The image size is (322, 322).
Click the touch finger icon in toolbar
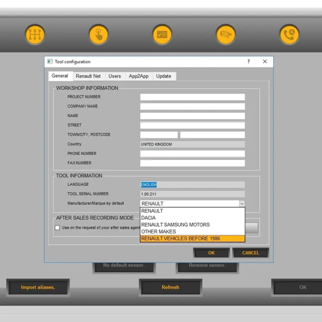[x=99, y=34]
